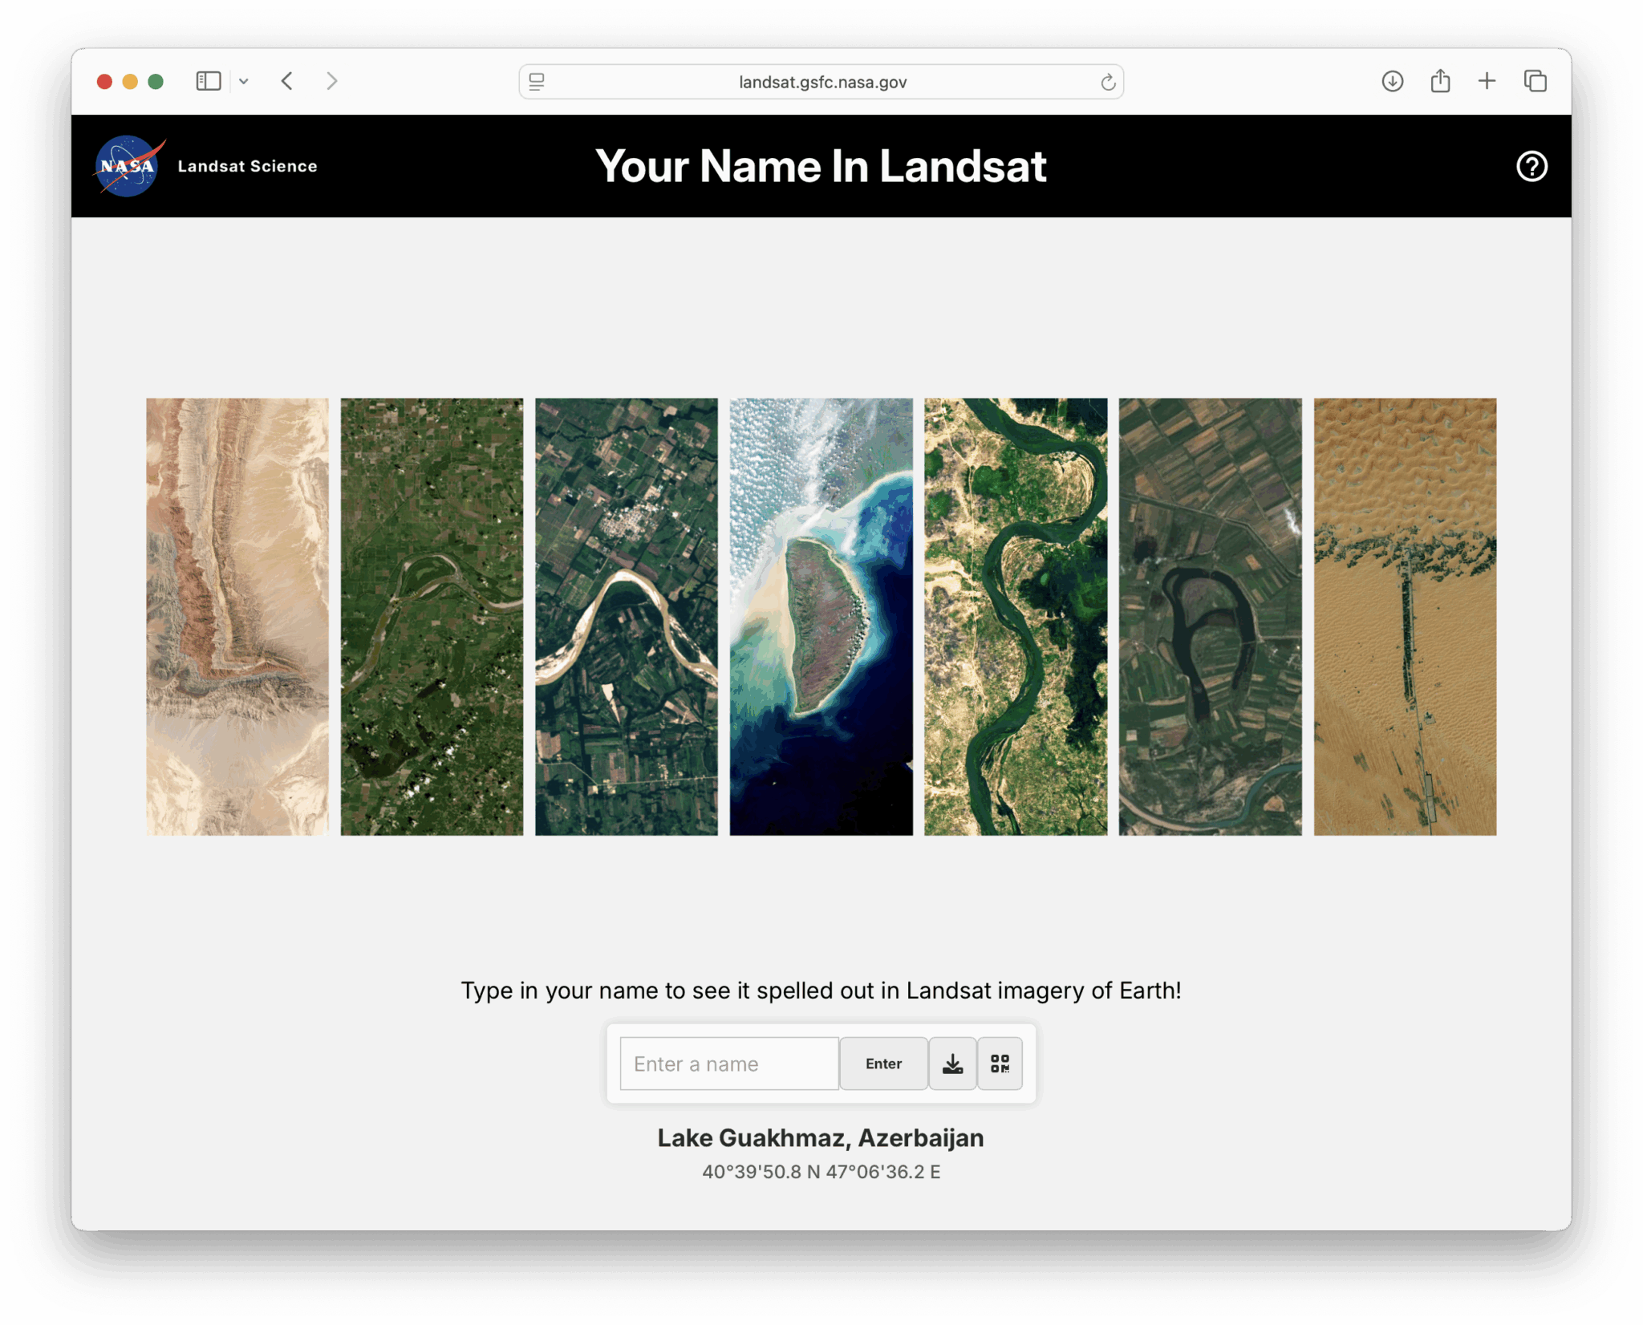
Task: Generate a QR code for the name image
Action: coord(1000,1064)
